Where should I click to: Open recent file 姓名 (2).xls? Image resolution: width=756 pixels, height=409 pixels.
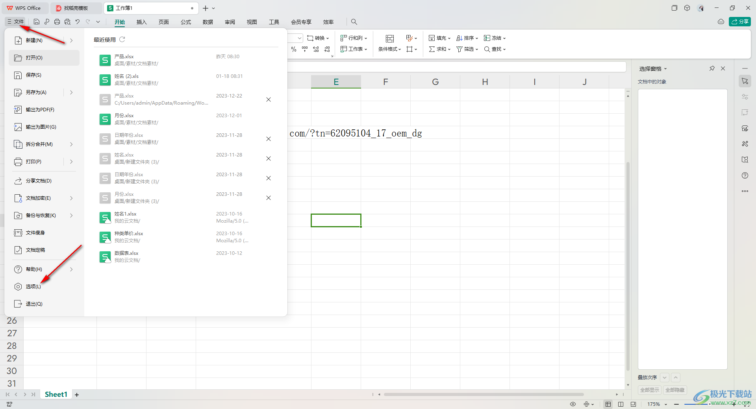pyautogui.click(x=186, y=80)
